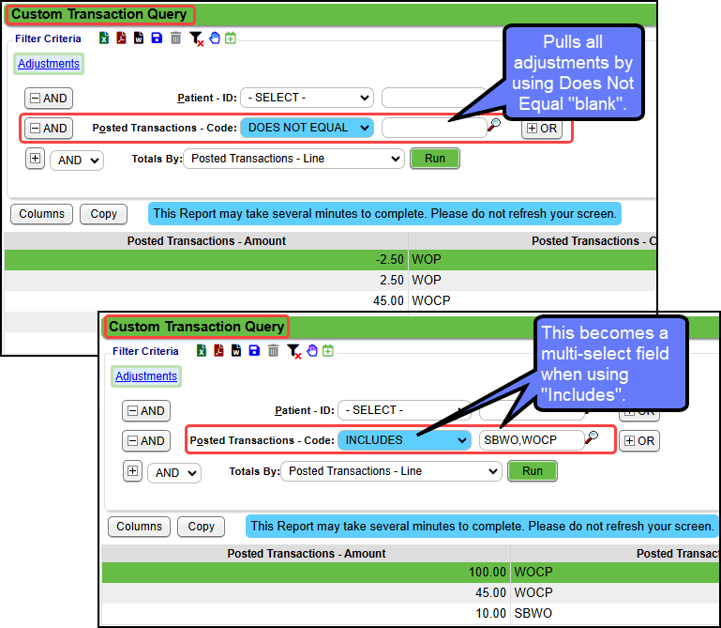Run the query in the lower window
This screenshot has width=721, height=628.
pos(533,471)
